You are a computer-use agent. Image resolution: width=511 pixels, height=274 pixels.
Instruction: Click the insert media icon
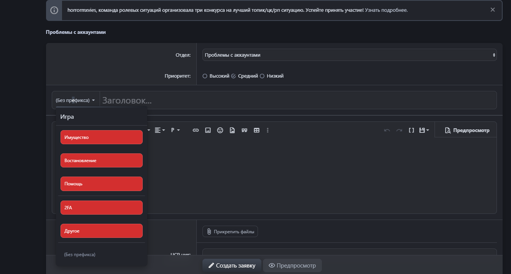232,130
